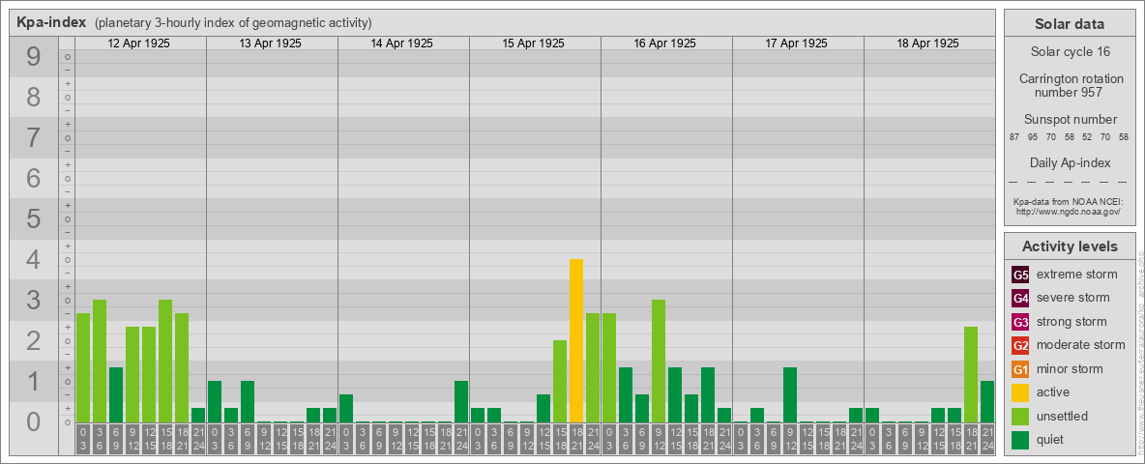This screenshot has height=464, width=1145.
Task: Click the Kp scale number 4
Action: pyautogui.click(x=34, y=260)
